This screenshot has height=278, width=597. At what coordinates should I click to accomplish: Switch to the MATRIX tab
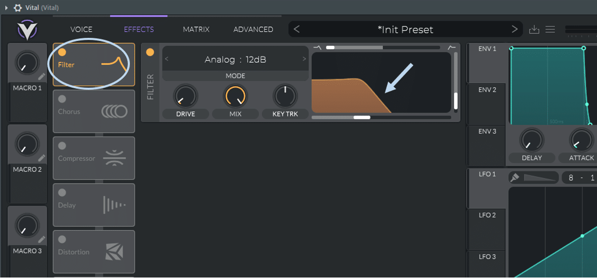(196, 29)
